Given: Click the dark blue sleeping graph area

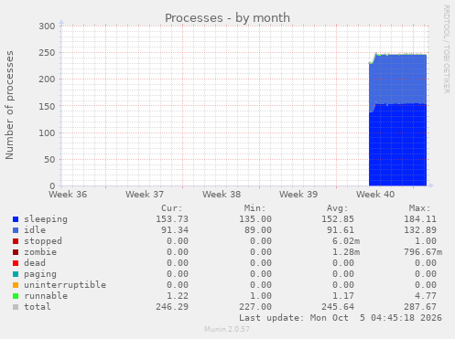Looking at the screenshot, I should tap(397, 145).
